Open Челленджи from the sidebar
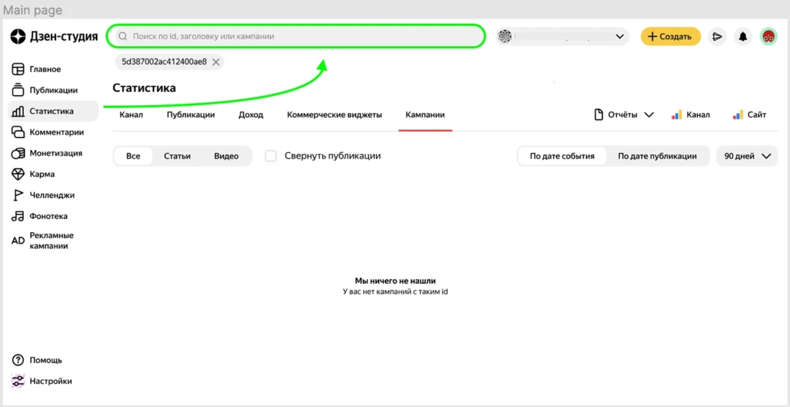The width and height of the screenshot is (790, 407). [x=51, y=195]
